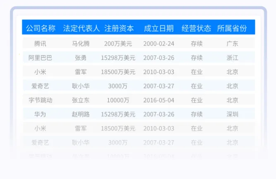This screenshot has width=276, height=179.
Task: Select 存续 status in the 腾讯 row
Action: (197, 44)
